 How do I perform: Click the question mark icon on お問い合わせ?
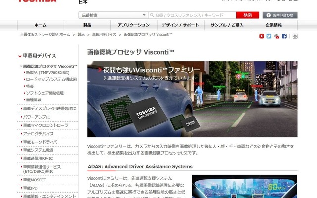click(268, 15)
